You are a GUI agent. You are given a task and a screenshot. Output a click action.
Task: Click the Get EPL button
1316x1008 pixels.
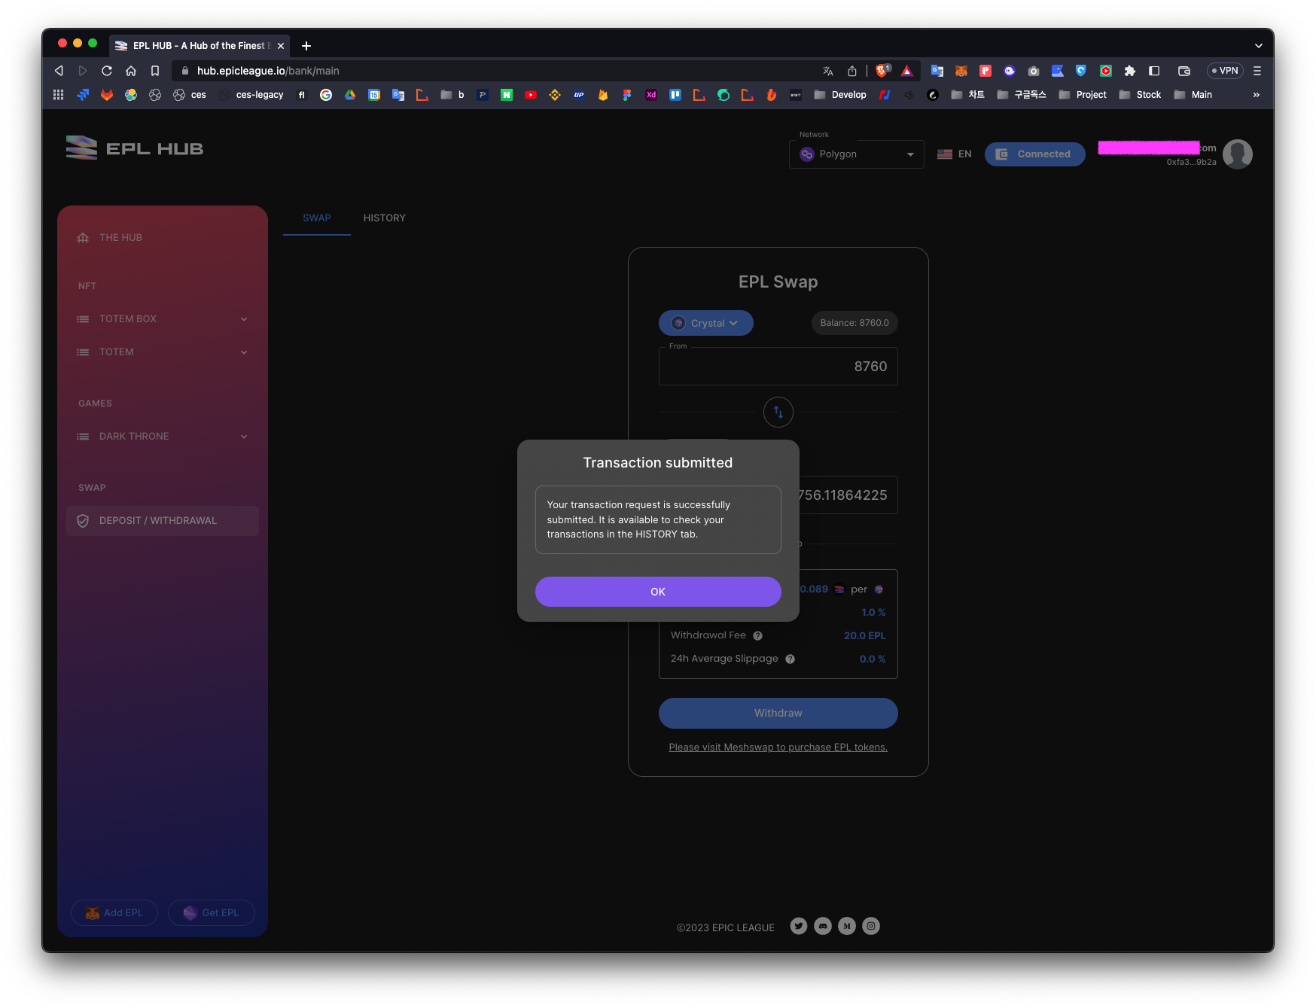[x=212, y=913]
